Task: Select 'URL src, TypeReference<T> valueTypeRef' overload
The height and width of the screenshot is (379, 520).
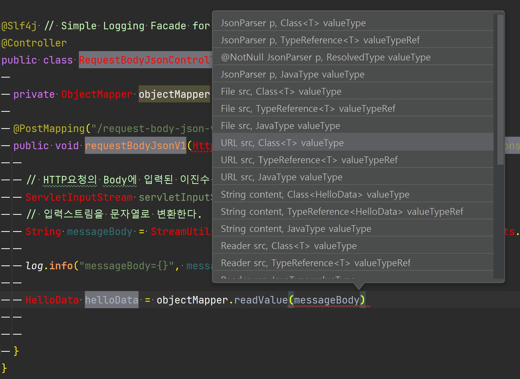Action: tap(353, 160)
